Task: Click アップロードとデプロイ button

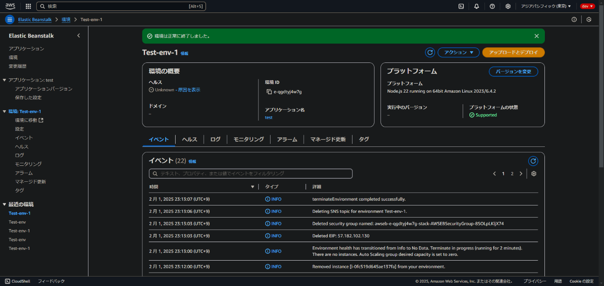Action: [x=513, y=53]
